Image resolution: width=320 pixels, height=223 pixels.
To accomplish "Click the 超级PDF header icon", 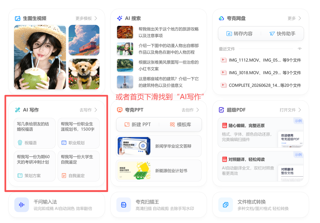I will [221, 110].
